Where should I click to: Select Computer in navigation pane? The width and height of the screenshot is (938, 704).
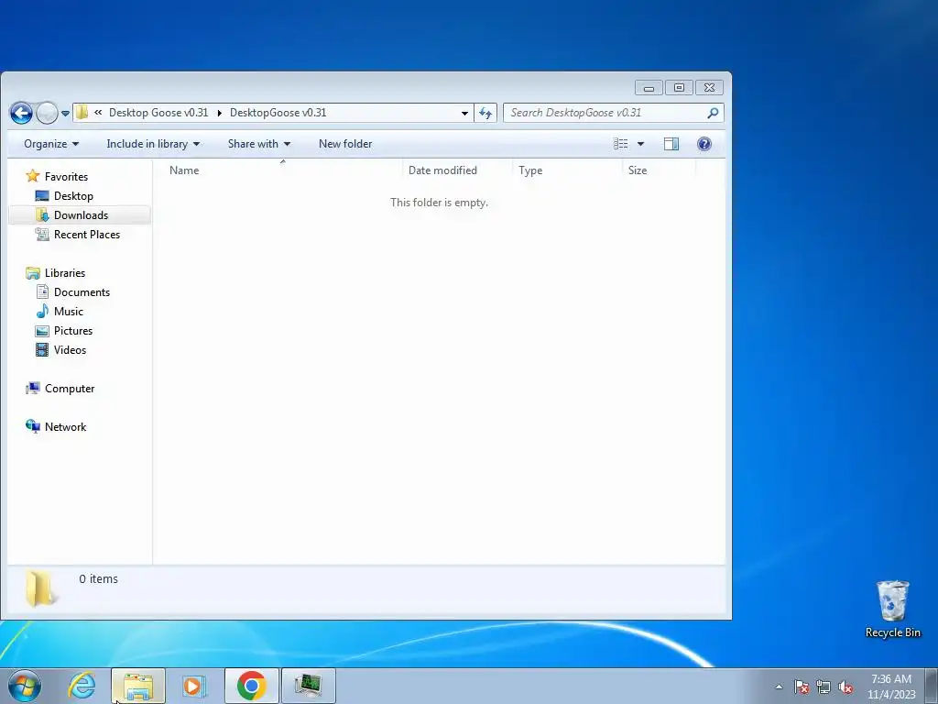(x=70, y=389)
